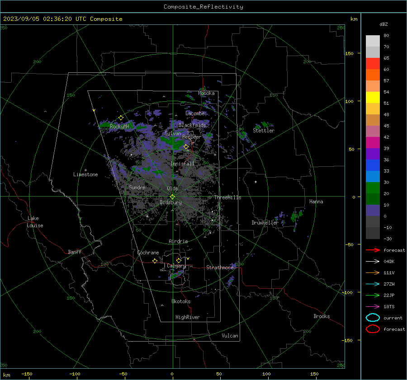This screenshot has width=407, height=380.
Task: Select the orange 57–60 dBZ swatch
Action: click(373, 75)
